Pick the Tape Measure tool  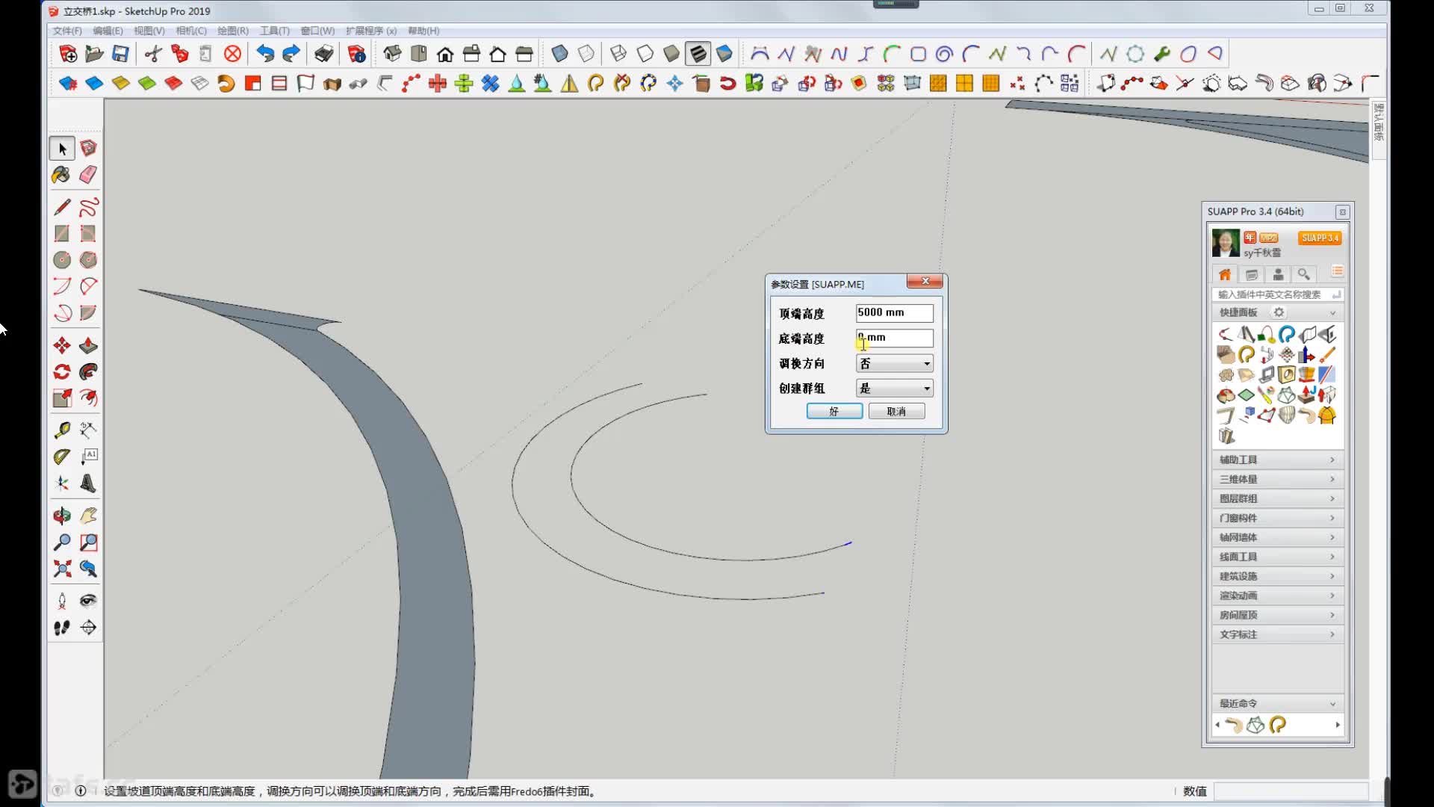(x=62, y=430)
